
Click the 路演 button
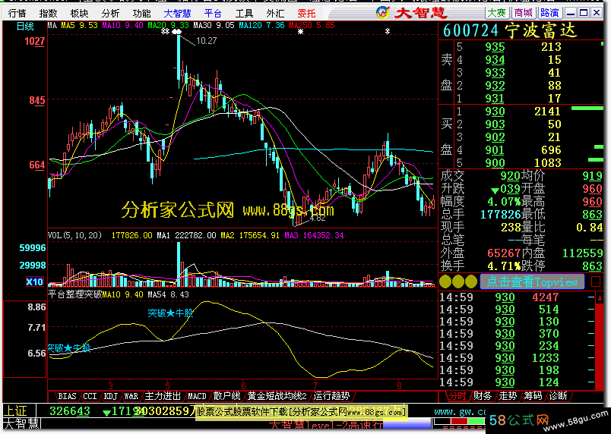coord(549,13)
